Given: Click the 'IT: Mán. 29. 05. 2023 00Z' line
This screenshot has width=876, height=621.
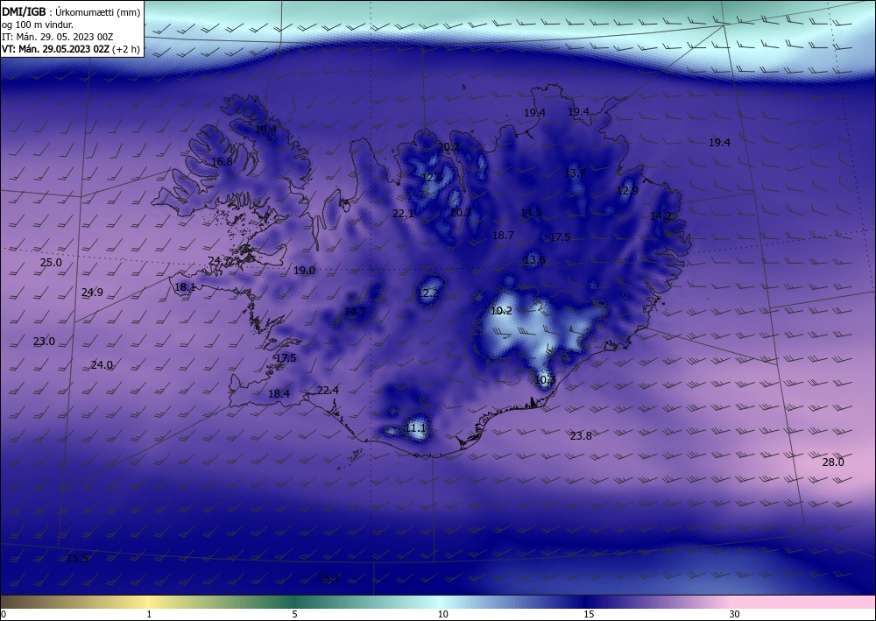Looking at the screenshot, I should click(x=58, y=37).
